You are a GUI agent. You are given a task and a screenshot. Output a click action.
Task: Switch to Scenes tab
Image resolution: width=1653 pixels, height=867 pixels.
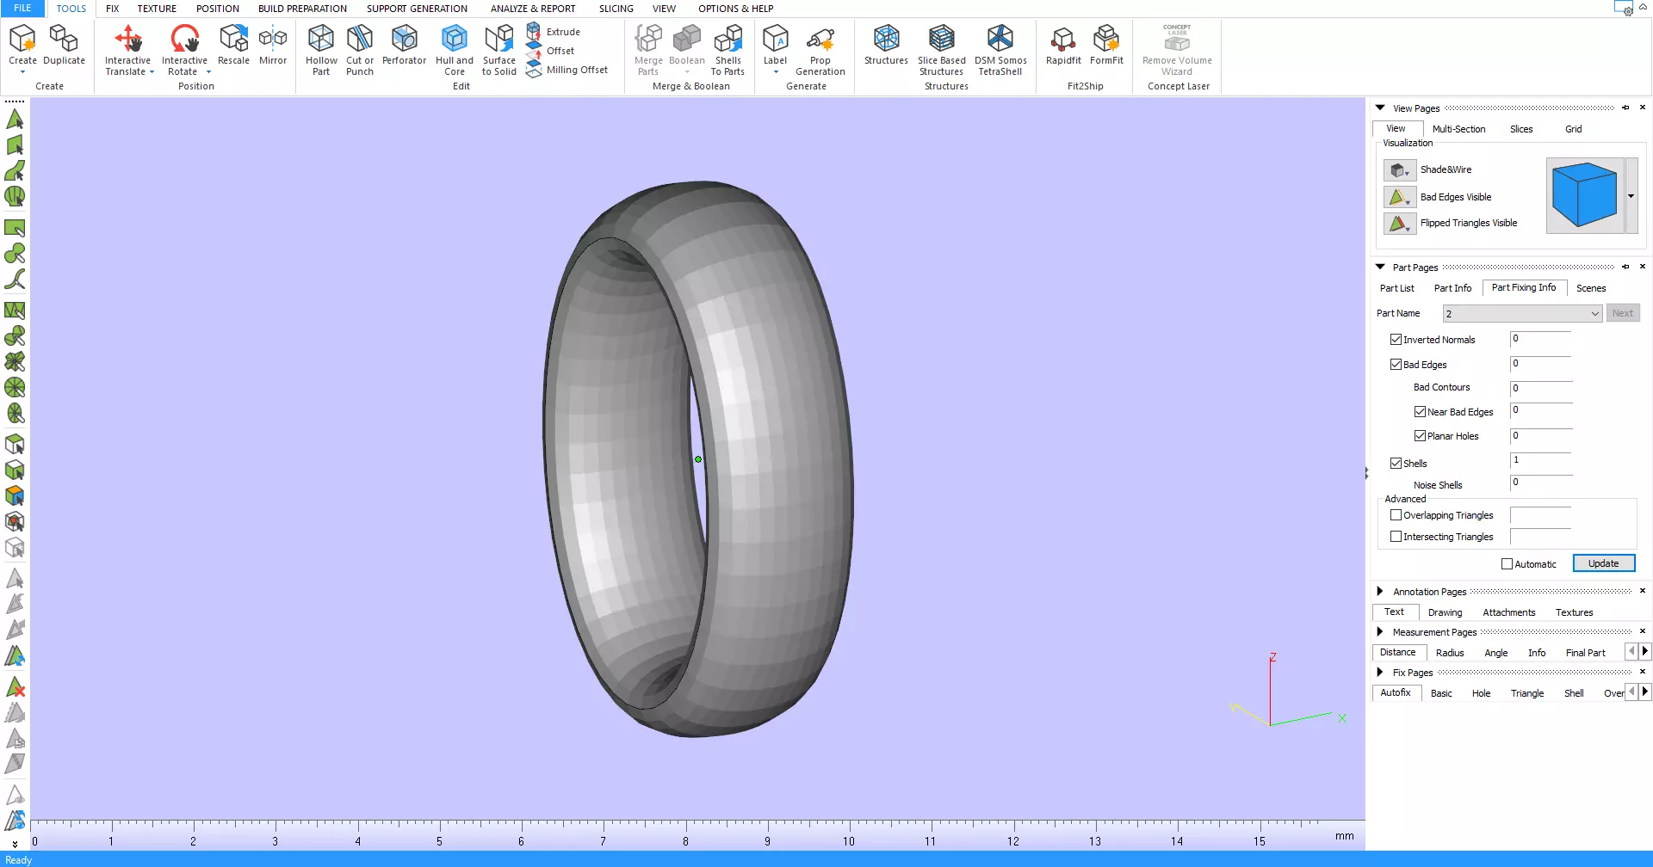[x=1591, y=288]
